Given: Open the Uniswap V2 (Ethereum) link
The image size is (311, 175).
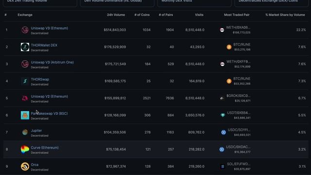Looking at the screenshot, I should [50, 96].
